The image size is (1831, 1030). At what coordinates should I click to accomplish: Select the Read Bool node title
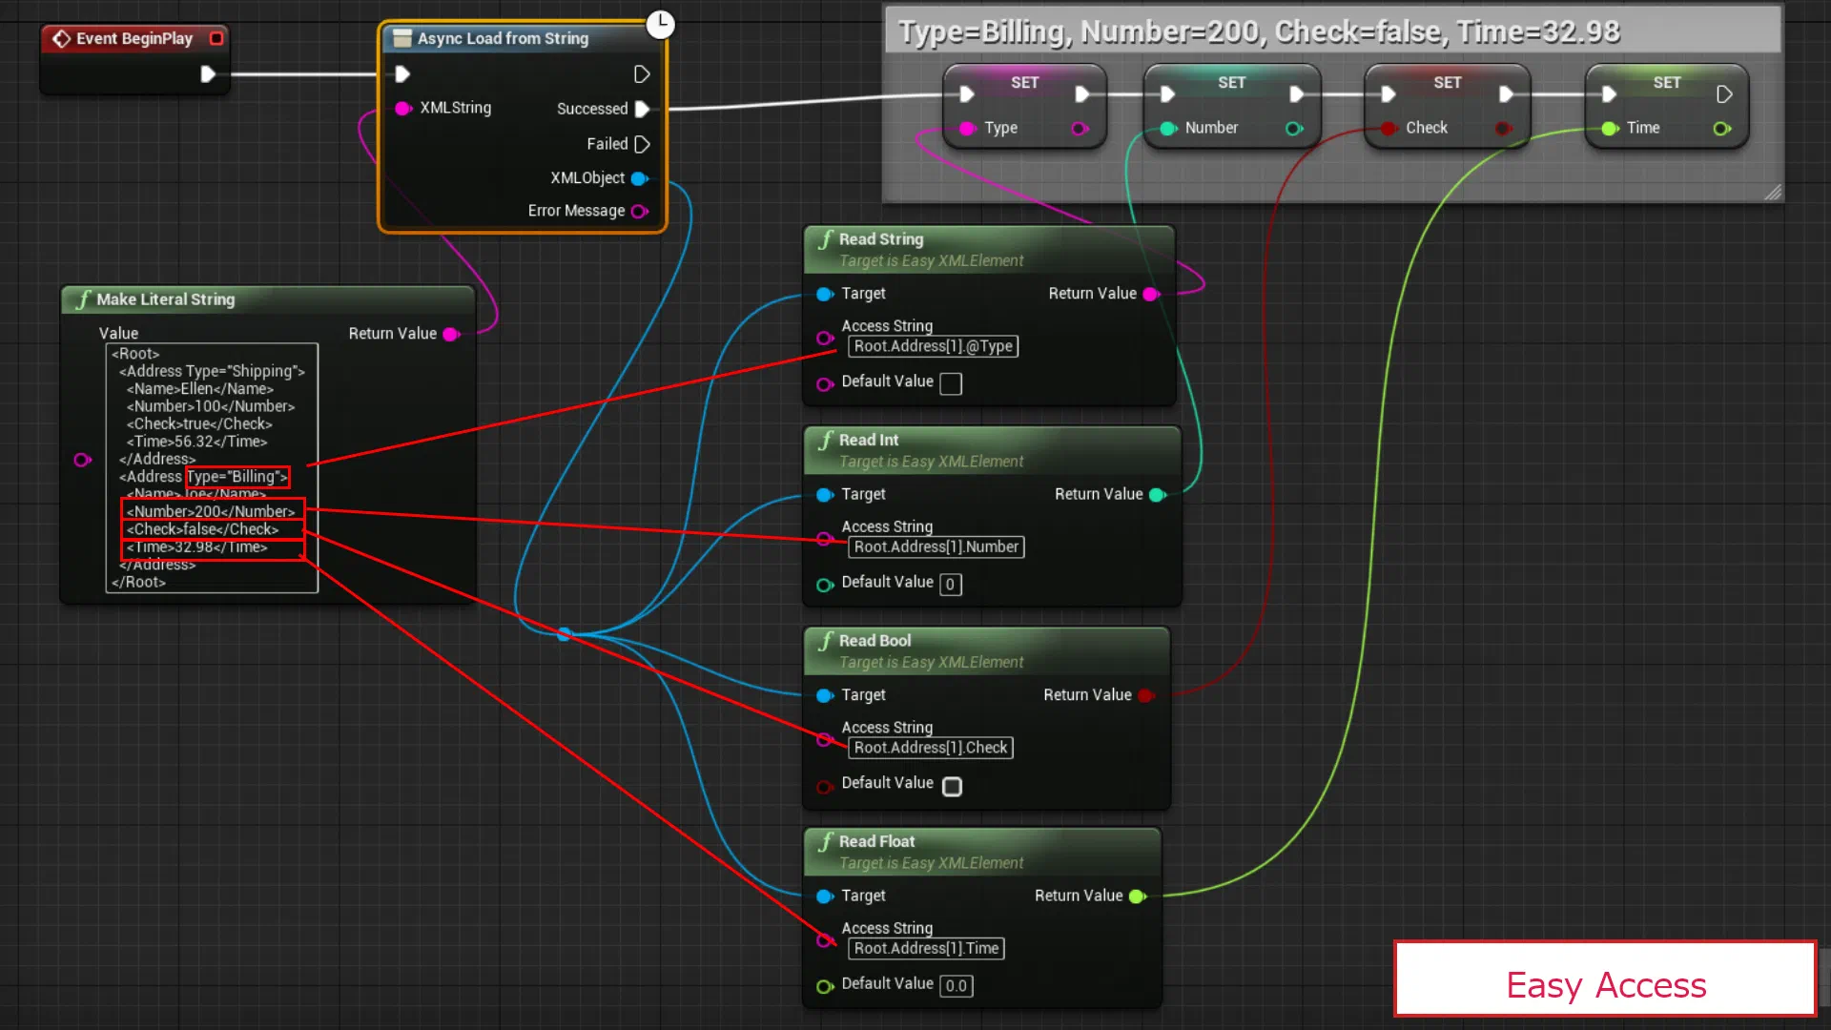point(874,641)
